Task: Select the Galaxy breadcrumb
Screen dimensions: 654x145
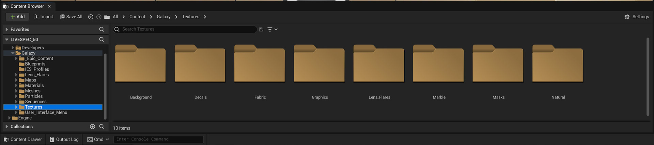Action: coord(163,17)
